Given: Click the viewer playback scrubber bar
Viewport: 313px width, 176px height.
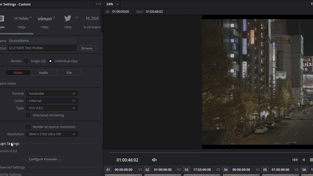Looking at the screenshot, I should (211, 153).
